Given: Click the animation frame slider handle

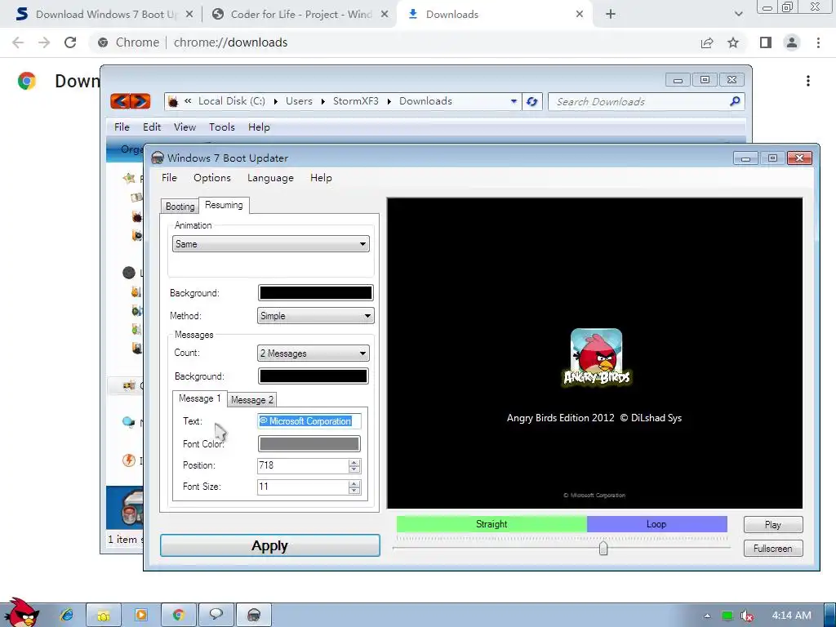Looking at the screenshot, I should point(603,548).
